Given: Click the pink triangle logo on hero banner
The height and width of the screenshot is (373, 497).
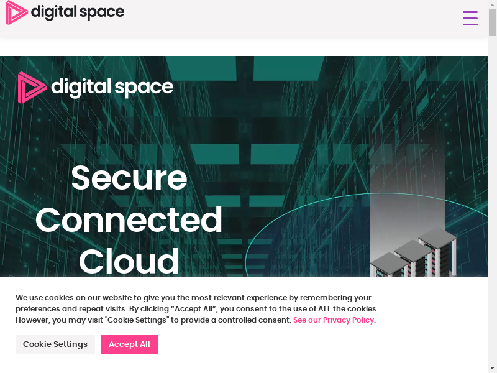Looking at the screenshot, I should [32, 88].
